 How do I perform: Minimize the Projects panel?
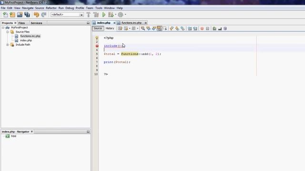click(88, 23)
